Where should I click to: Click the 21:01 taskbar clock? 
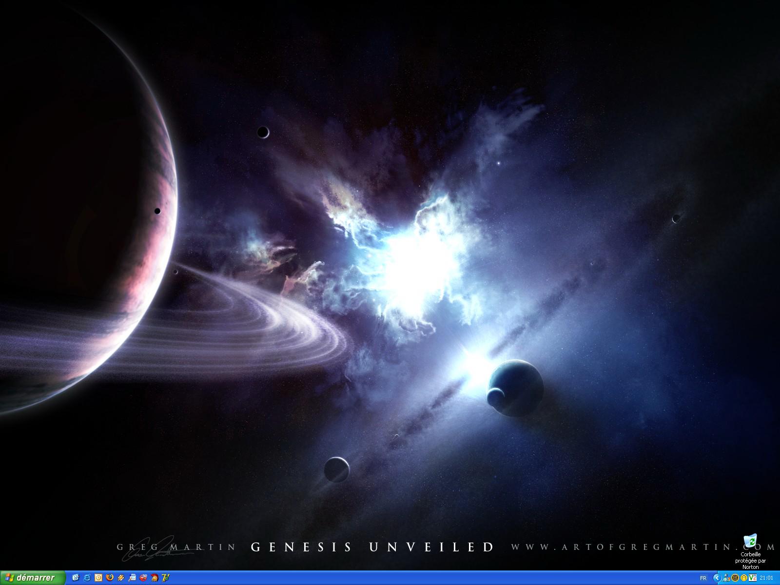pos(766,578)
